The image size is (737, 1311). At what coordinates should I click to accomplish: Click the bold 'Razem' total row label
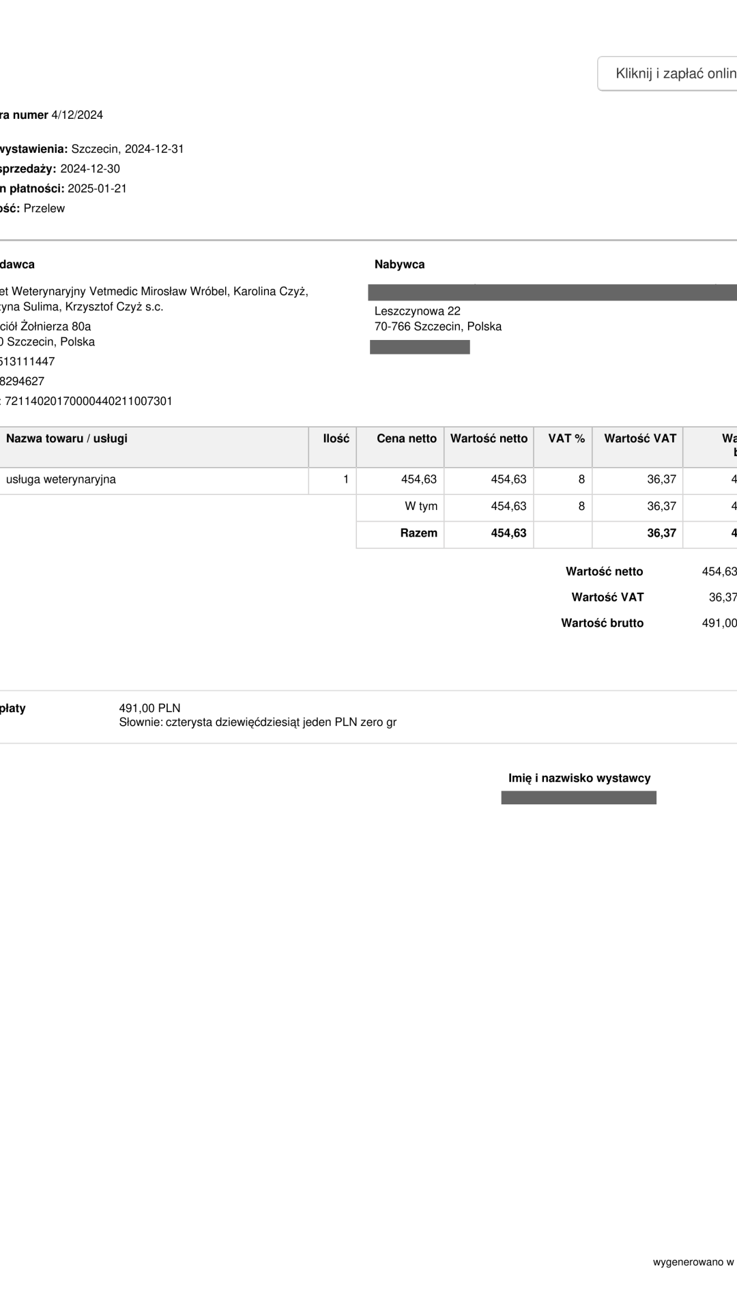click(418, 533)
